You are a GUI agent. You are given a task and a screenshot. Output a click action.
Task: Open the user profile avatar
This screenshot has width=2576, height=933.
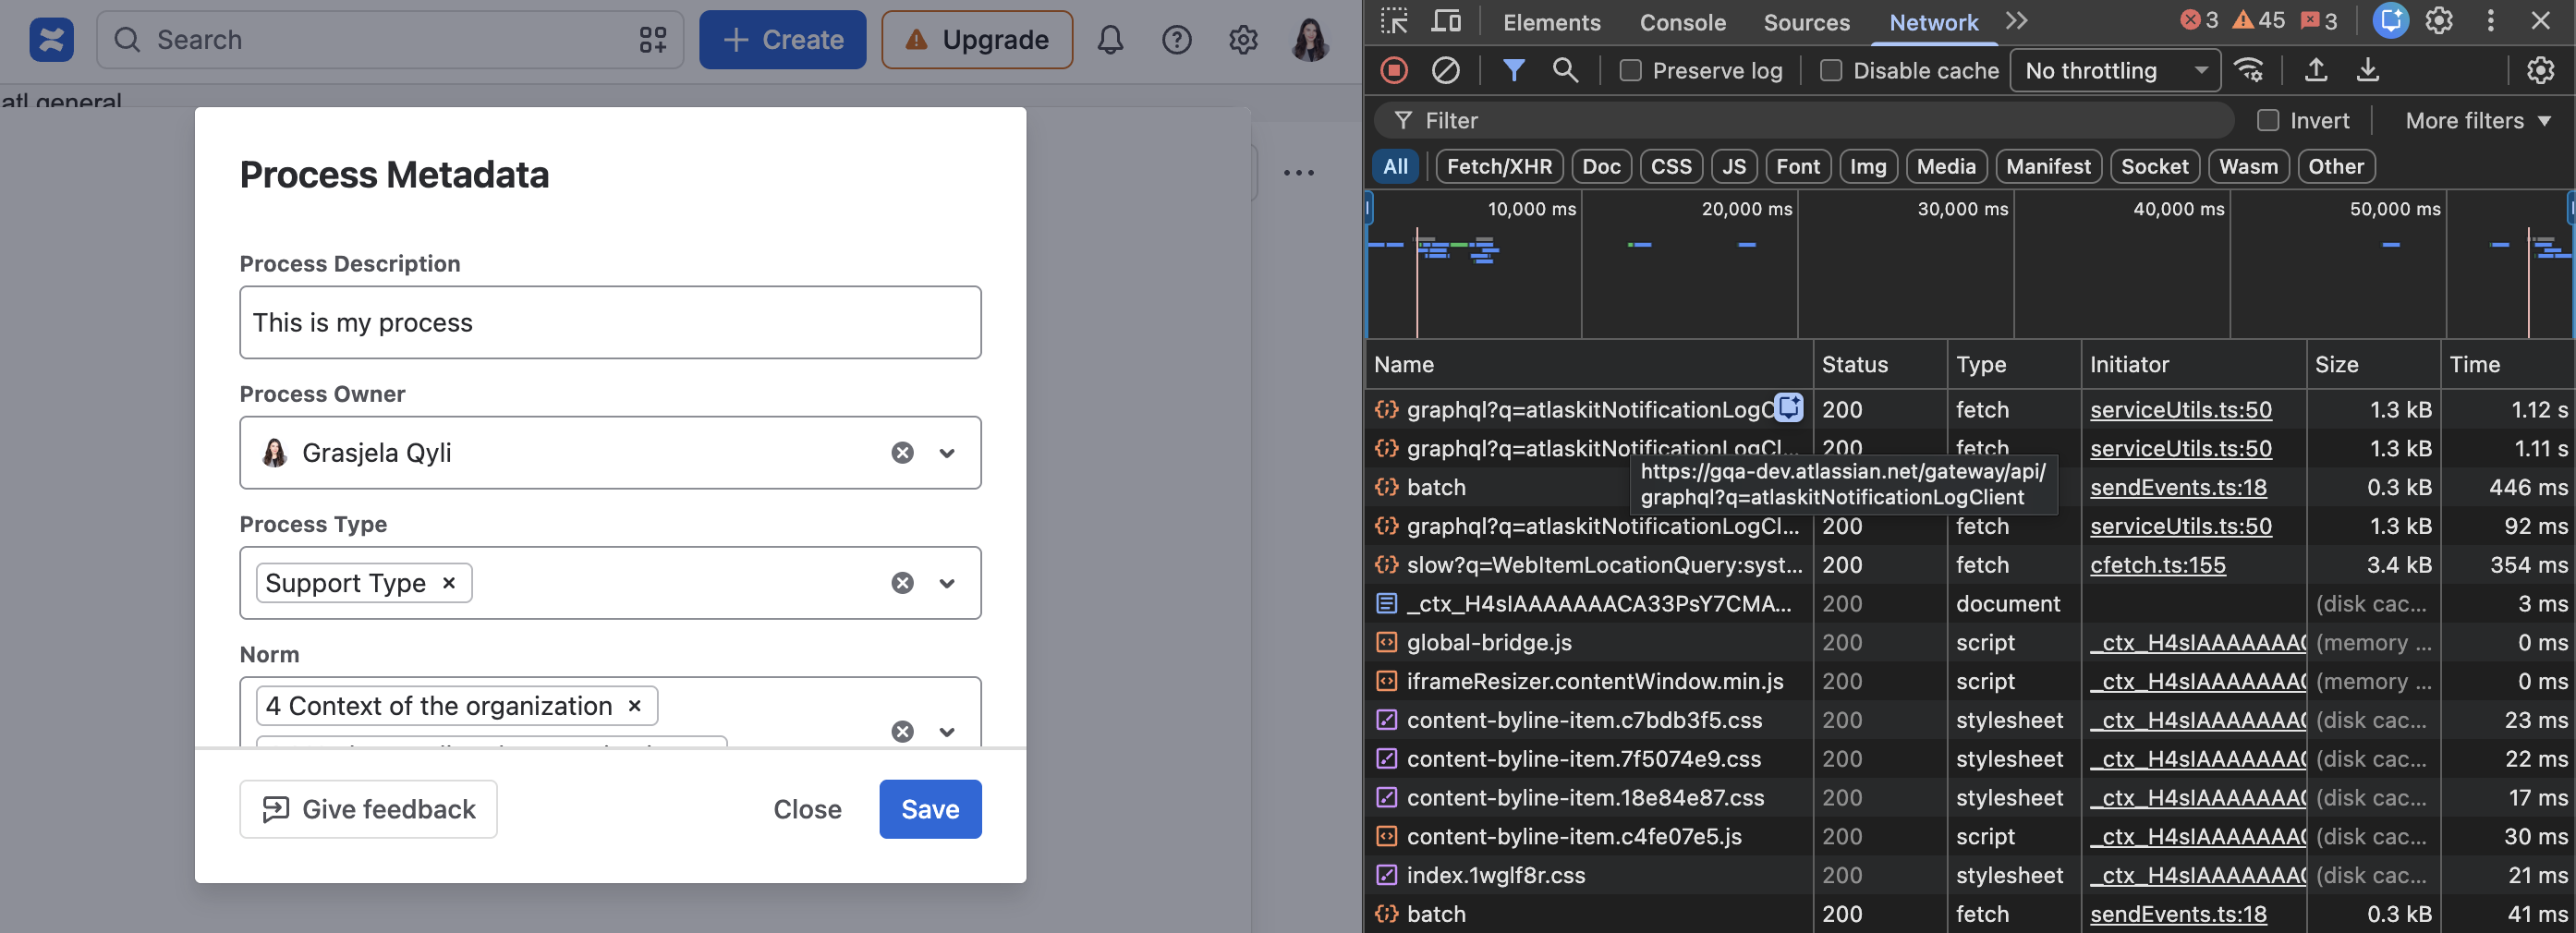point(1310,40)
